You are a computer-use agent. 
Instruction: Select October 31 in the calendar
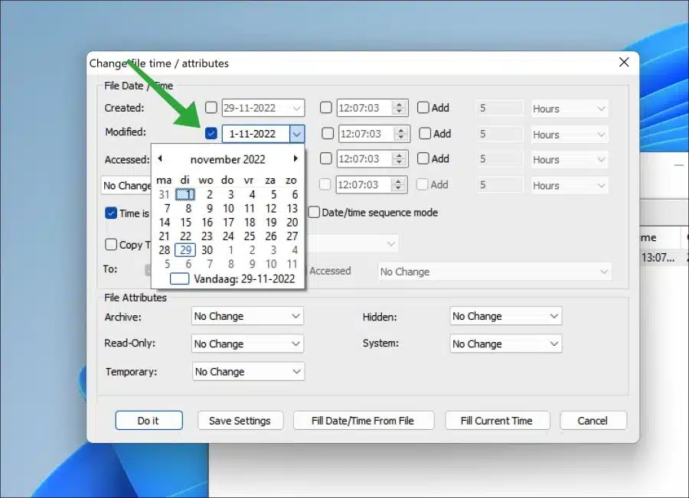[164, 194]
